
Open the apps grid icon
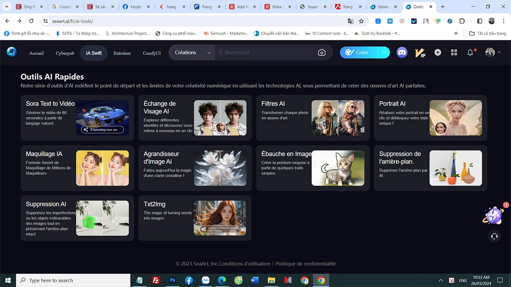(454, 52)
